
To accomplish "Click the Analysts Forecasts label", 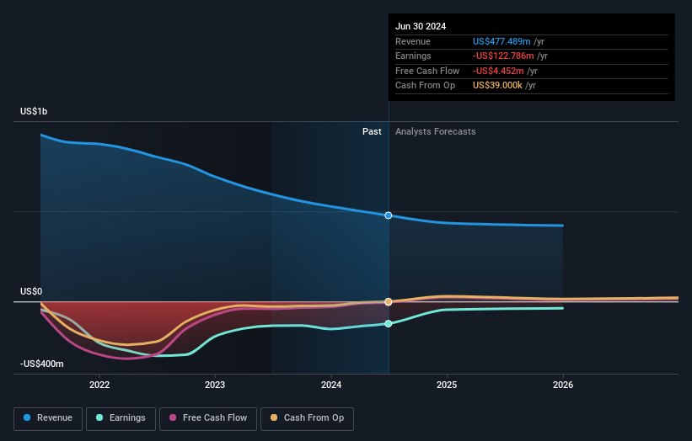I will [436, 132].
